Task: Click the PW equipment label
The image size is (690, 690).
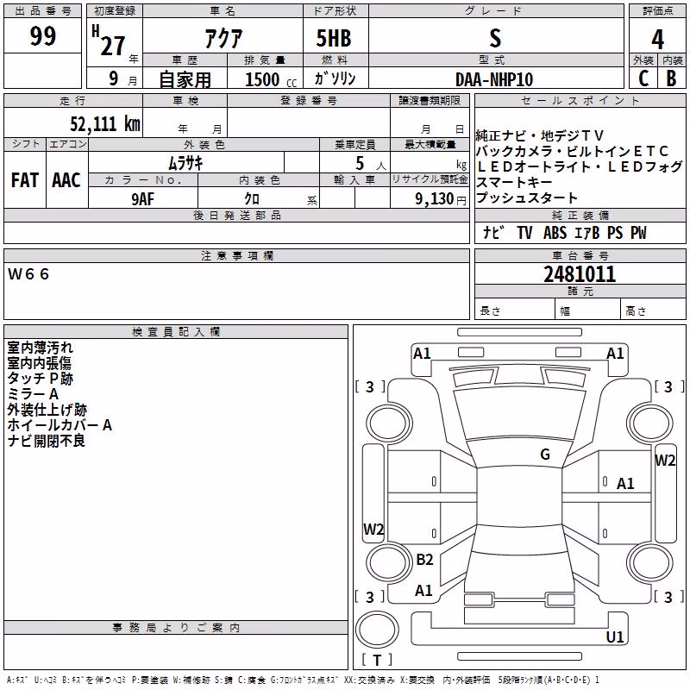Action: (638, 232)
